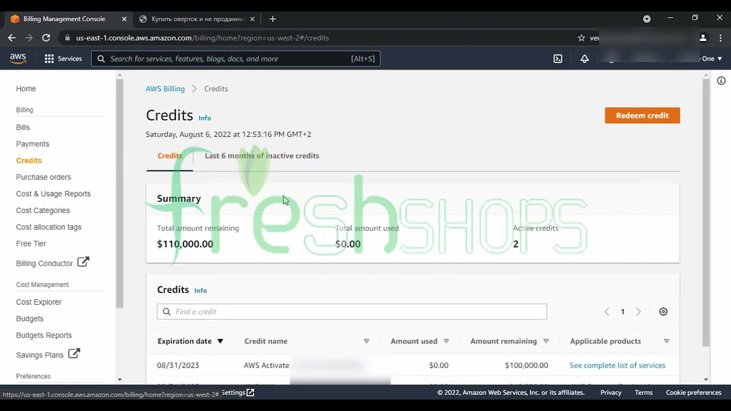Screen dimensions: 731x411
Task: Open the tab search dropdown icon
Action: [x=646, y=19]
